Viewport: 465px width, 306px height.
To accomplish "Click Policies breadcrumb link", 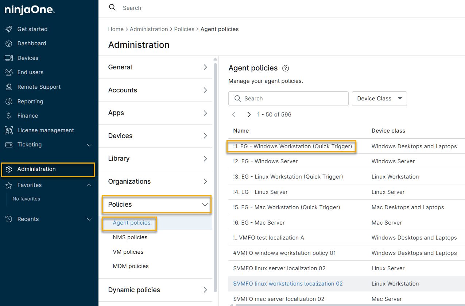I will [x=184, y=29].
